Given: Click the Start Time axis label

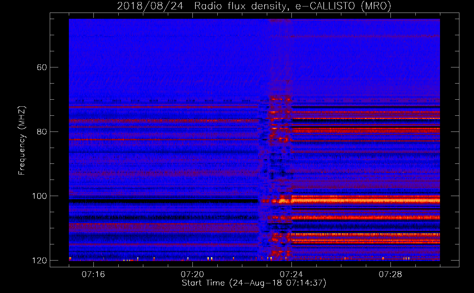Looking at the screenshot, I should click(254, 283).
